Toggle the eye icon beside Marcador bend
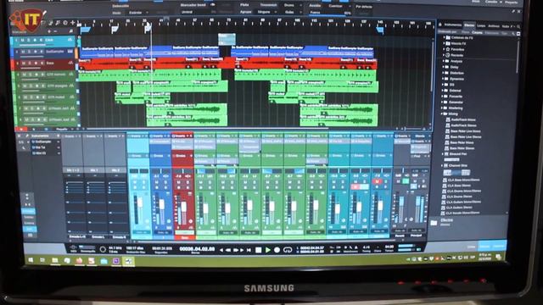The height and width of the screenshot is (305, 543). click(213, 5)
